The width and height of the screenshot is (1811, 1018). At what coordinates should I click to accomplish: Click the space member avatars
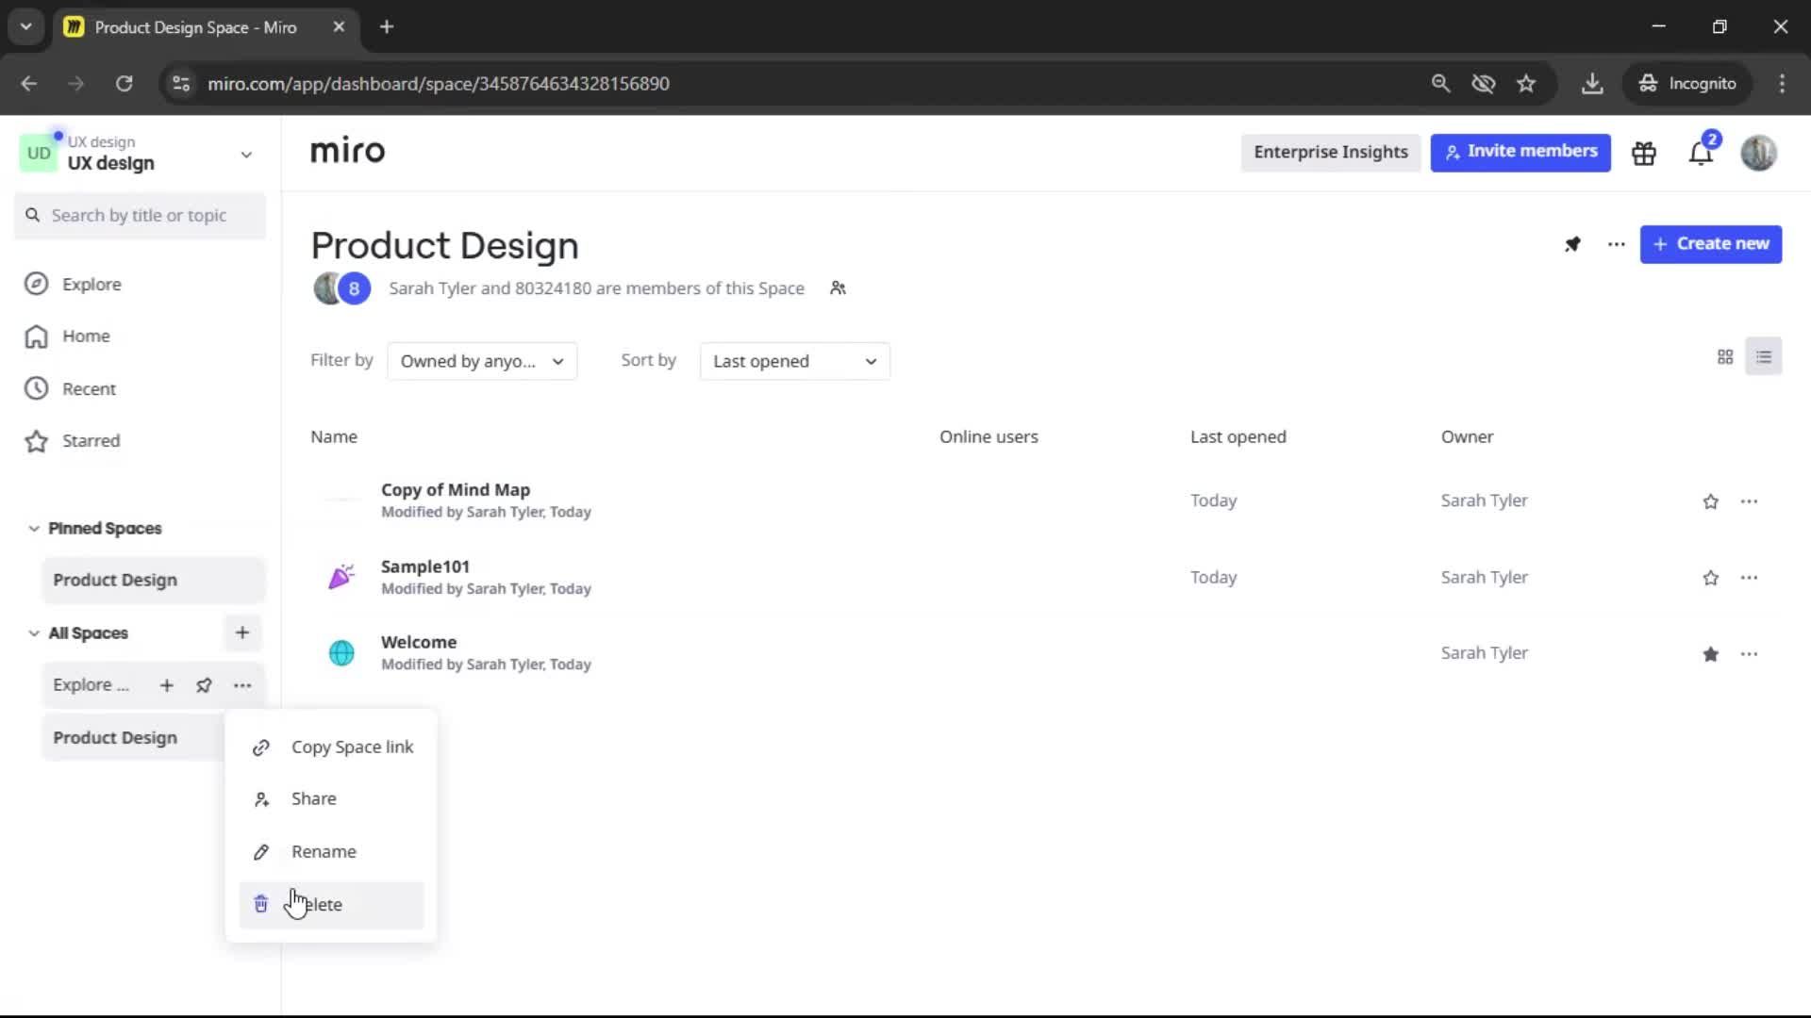(341, 288)
